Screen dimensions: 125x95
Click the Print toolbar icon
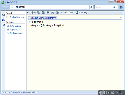click(48, 13)
